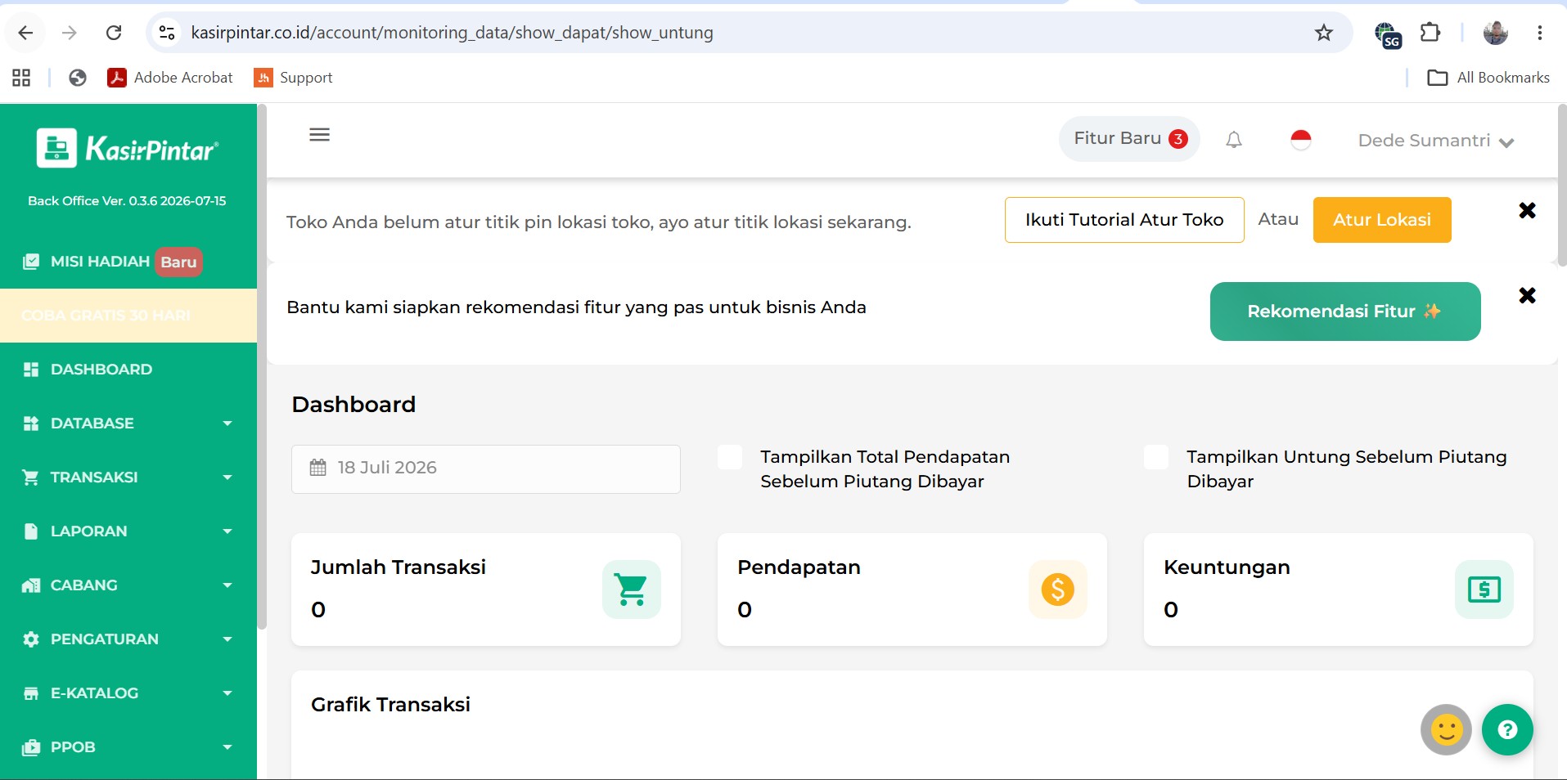Open the Support bookmark
The image size is (1567, 780).
pyautogui.click(x=294, y=78)
